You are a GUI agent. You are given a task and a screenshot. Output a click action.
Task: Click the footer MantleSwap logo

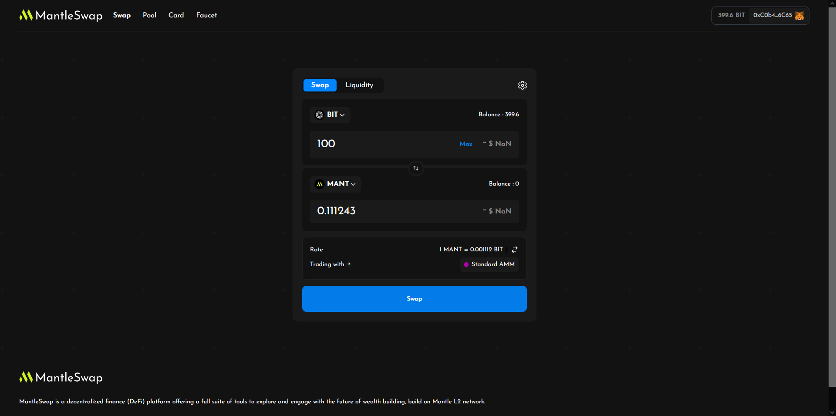point(61,377)
